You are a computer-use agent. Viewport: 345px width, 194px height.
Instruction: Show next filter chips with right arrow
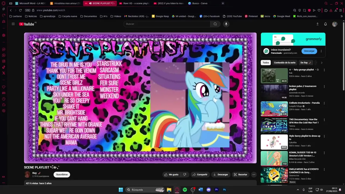click(x=322, y=63)
